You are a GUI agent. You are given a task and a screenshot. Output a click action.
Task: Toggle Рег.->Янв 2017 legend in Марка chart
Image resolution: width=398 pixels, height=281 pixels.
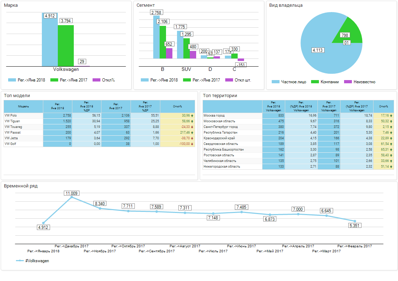(x=73, y=80)
